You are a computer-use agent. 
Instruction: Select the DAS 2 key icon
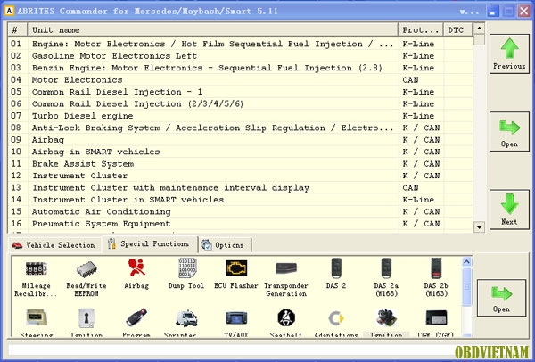[336, 275]
